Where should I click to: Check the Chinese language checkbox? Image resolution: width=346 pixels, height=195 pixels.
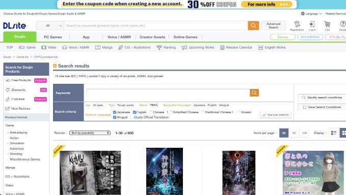151,112
